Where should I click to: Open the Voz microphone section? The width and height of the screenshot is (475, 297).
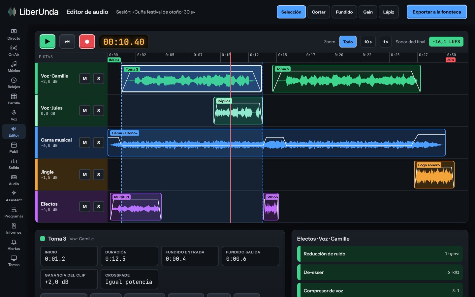point(14,115)
